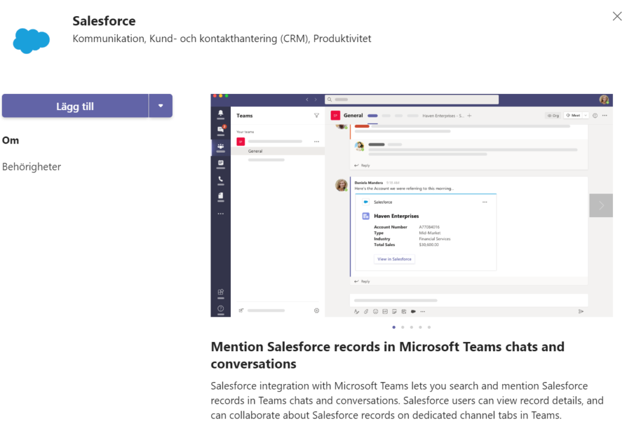Select the fifth carousel page dot

430,327
